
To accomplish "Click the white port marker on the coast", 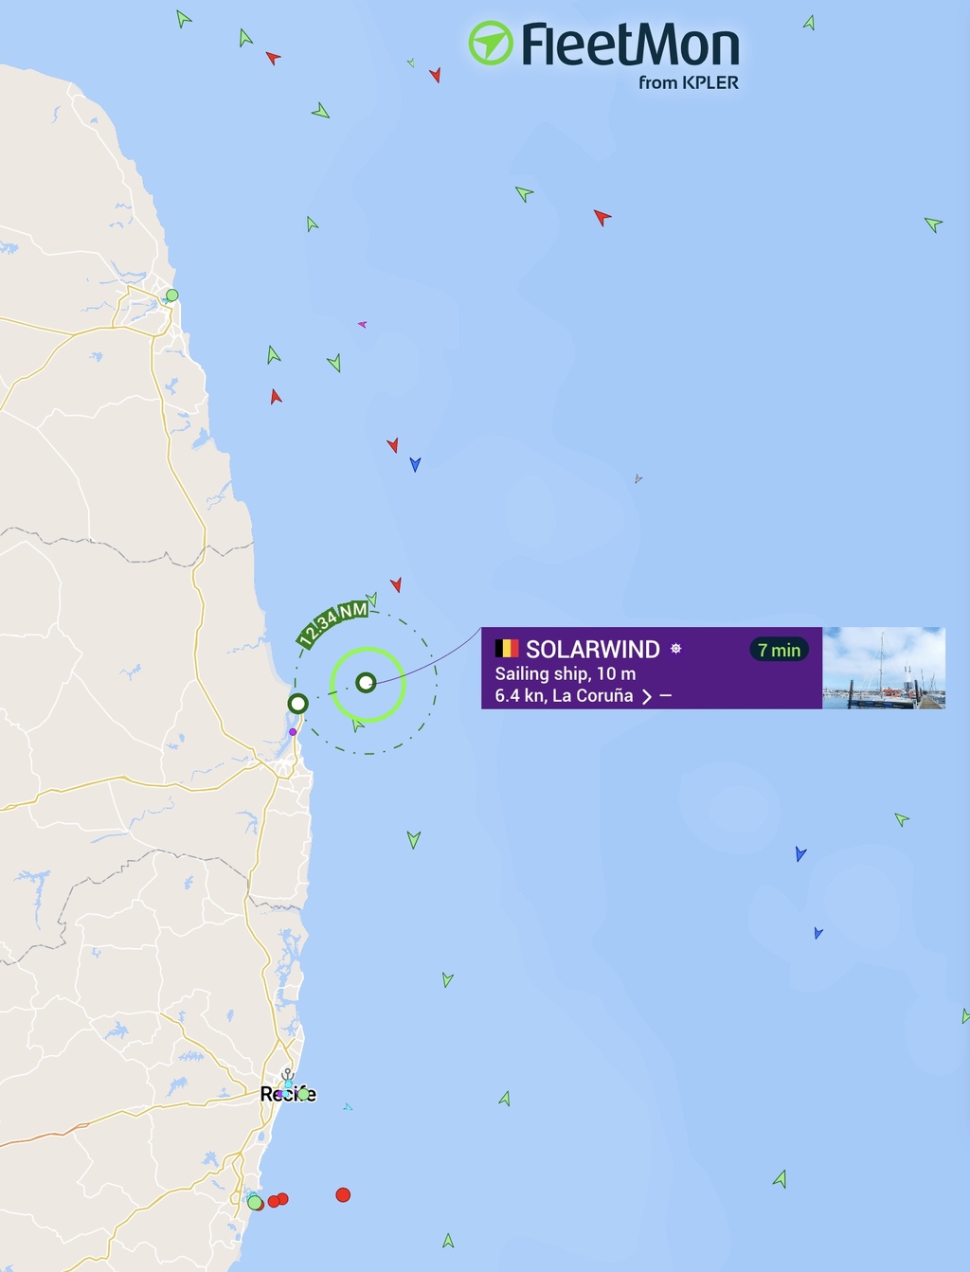I will click(297, 704).
